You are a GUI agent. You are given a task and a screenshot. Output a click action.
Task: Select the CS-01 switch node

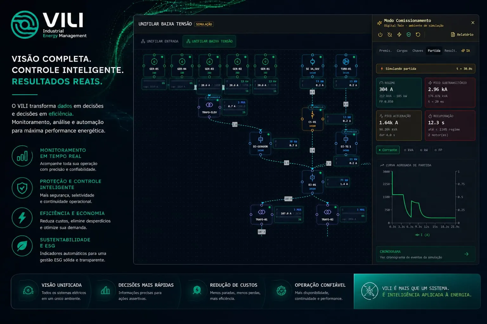point(312,119)
